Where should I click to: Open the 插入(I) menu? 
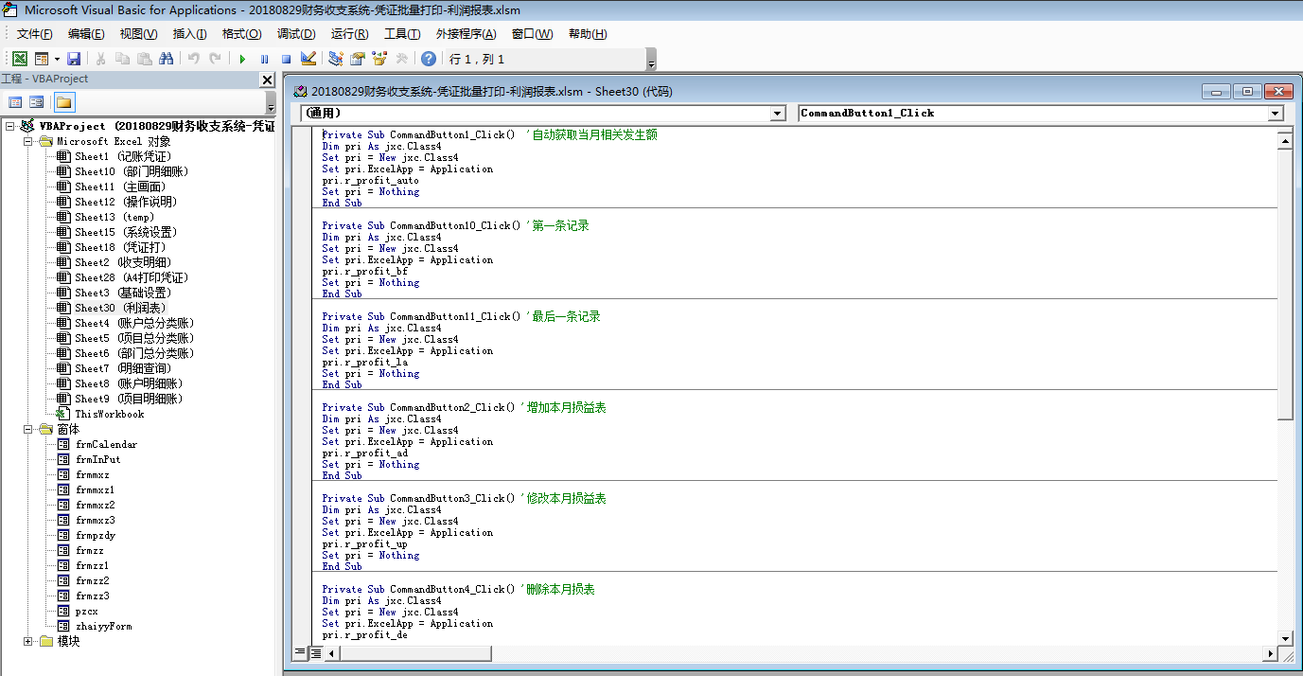tap(189, 34)
